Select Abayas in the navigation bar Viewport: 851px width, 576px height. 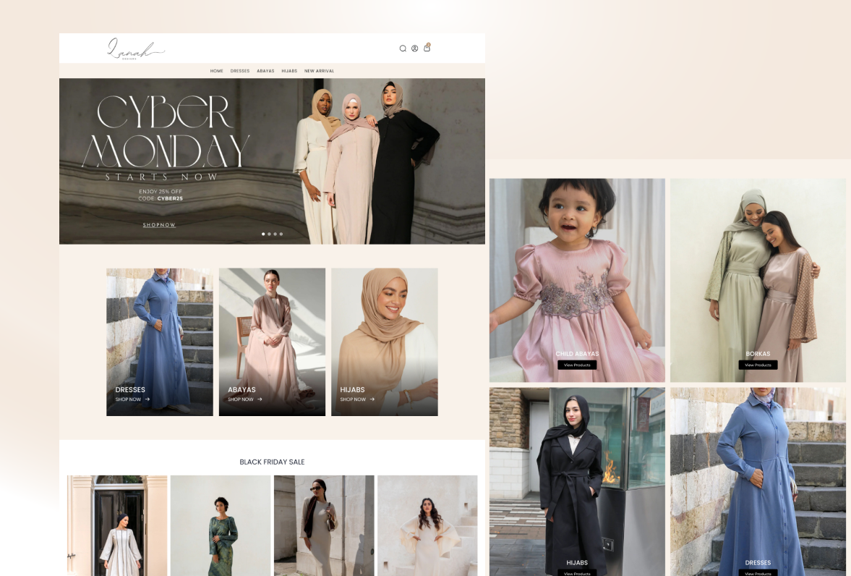265,71
